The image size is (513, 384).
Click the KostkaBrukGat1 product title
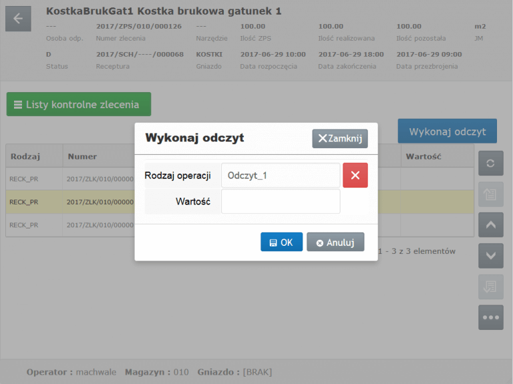pyautogui.click(x=164, y=11)
